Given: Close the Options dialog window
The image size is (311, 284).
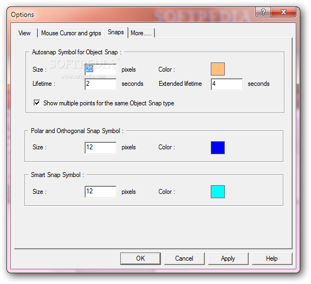Looking at the screenshot, I should click(x=283, y=12).
